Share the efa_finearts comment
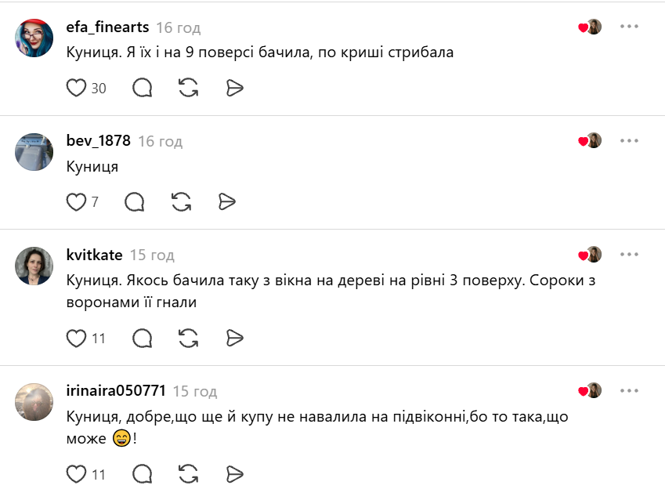 (x=234, y=88)
